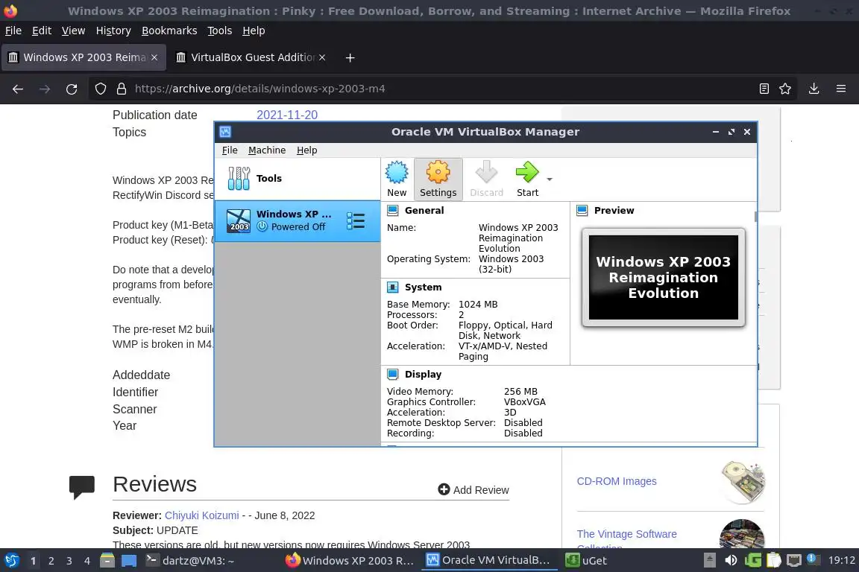Select the Windows XP 2003 Reimagination tab
Screen dimensions: 859x572
click(84, 57)
